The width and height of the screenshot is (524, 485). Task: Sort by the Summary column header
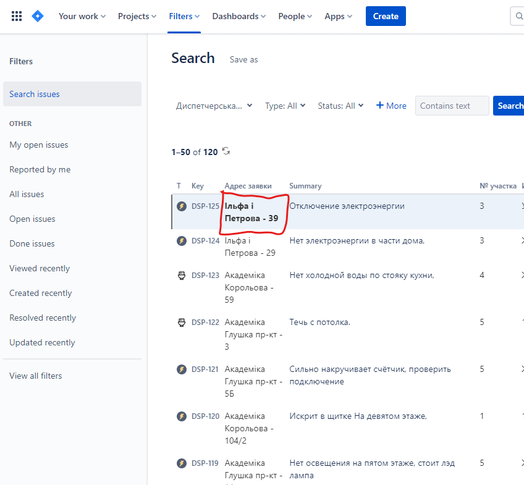[x=305, y=186]
